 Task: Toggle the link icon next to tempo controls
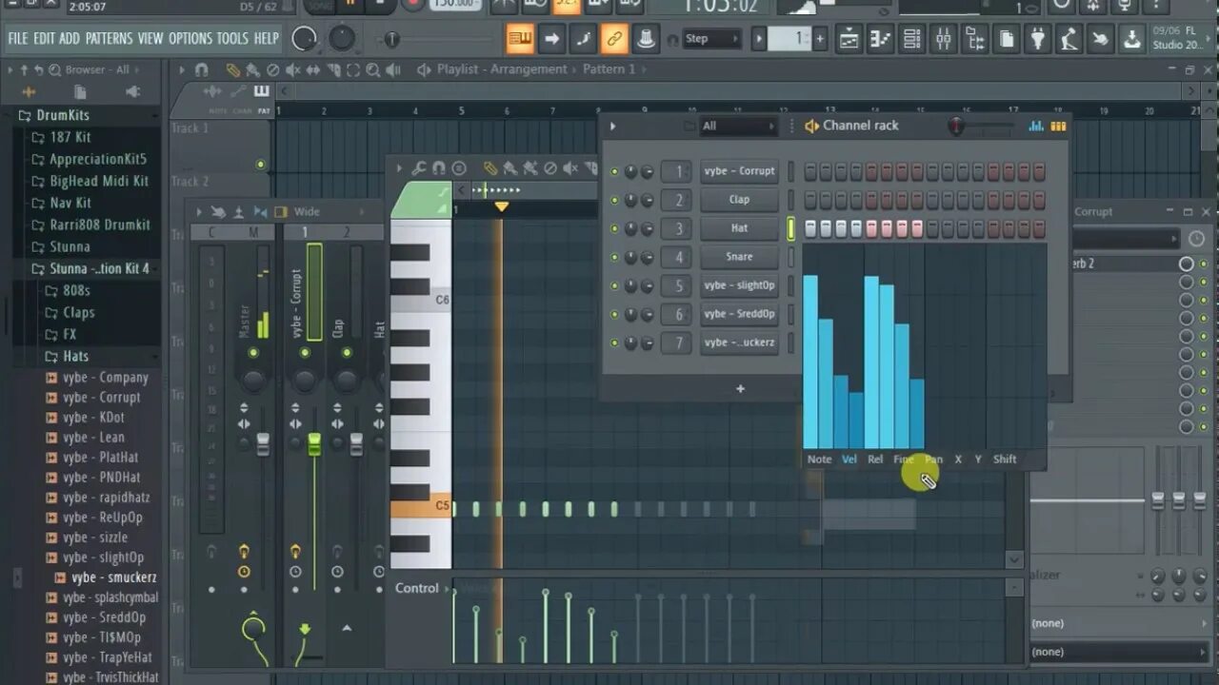pos(614,39)
